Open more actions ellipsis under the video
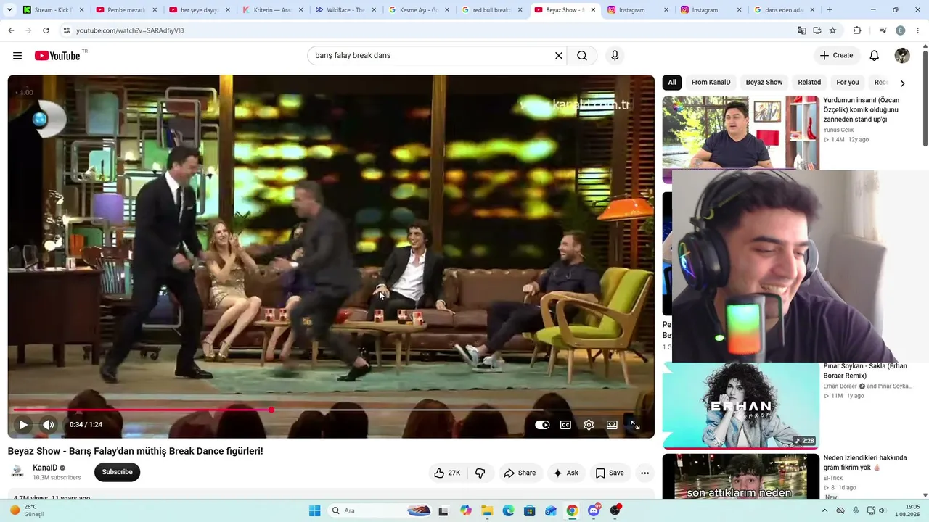The image size is (929, 522). click(644, 473)
